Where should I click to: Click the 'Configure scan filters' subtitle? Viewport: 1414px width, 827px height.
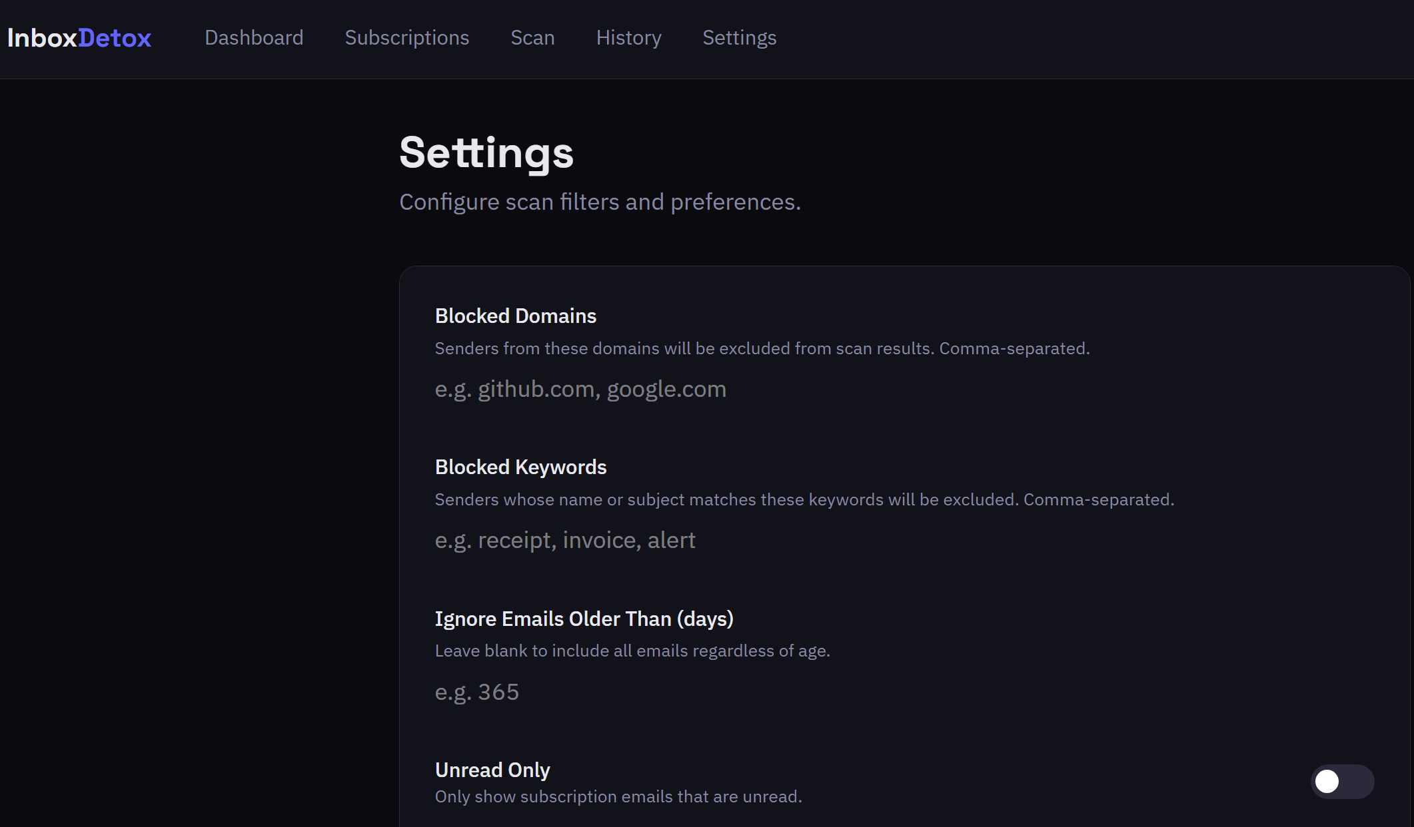(x=600, y=202)
